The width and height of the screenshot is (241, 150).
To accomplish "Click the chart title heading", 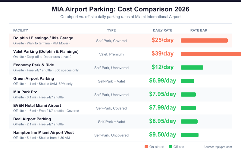I will [120, 9].
